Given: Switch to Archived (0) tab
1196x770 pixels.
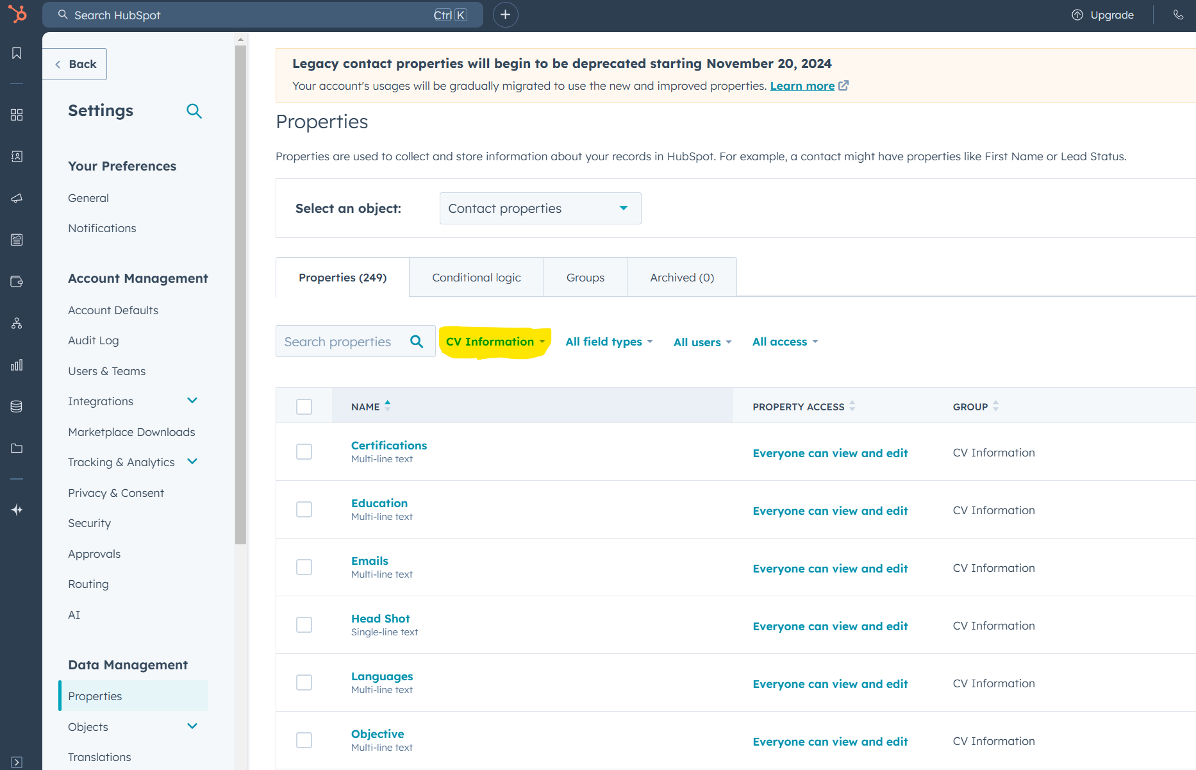Looking at the screenshot, I should click(682, 278).
